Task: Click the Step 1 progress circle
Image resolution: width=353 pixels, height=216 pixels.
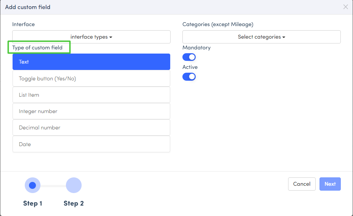Action: pyautogui.click(x=32, y=185)
